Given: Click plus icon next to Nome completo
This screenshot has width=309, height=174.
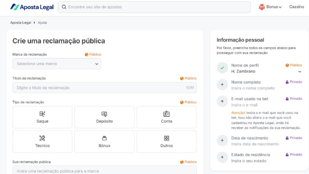Looking at the screenshot, I should pyautogui.click(x=222, y=85).
